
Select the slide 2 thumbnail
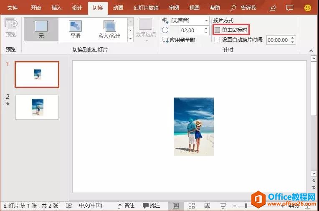pos(37,107)
